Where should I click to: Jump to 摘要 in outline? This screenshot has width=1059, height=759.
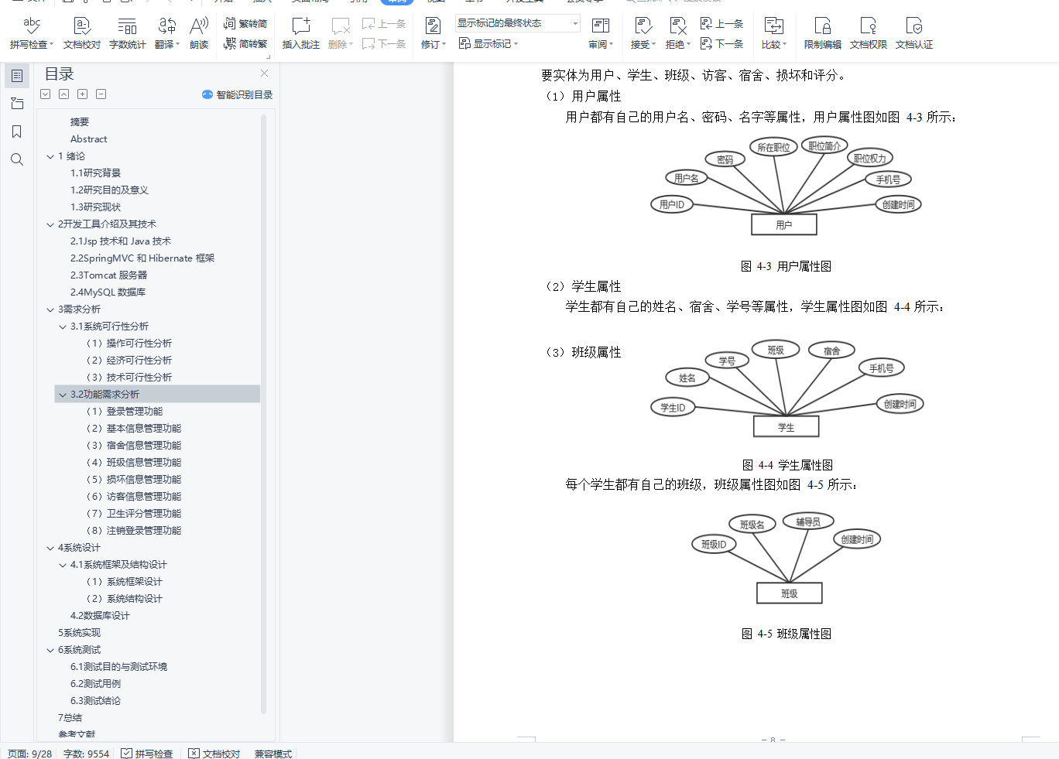click(80, 122)
